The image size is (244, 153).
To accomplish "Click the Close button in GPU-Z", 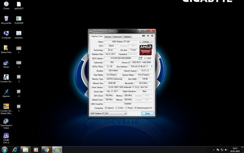I will point(147,114).
